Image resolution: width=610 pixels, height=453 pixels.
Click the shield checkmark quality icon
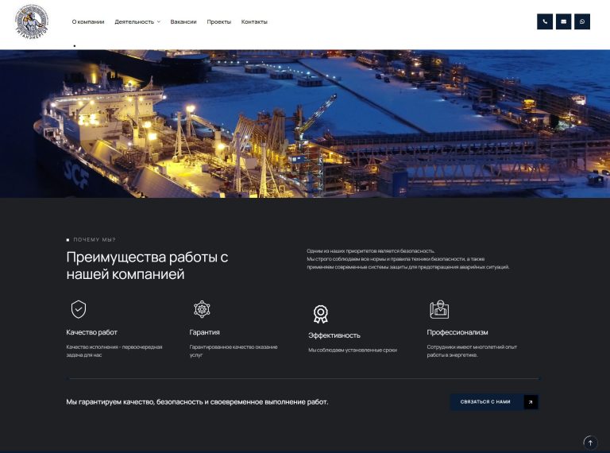coord(78,309)
